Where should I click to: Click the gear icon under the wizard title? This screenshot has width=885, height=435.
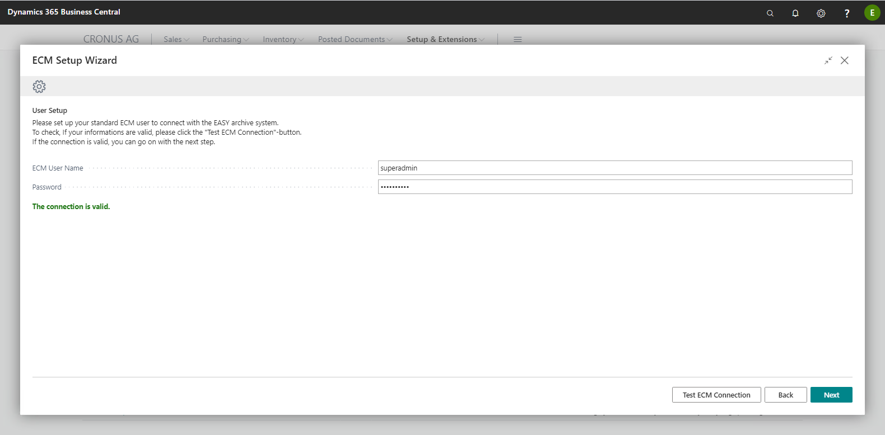39,87
